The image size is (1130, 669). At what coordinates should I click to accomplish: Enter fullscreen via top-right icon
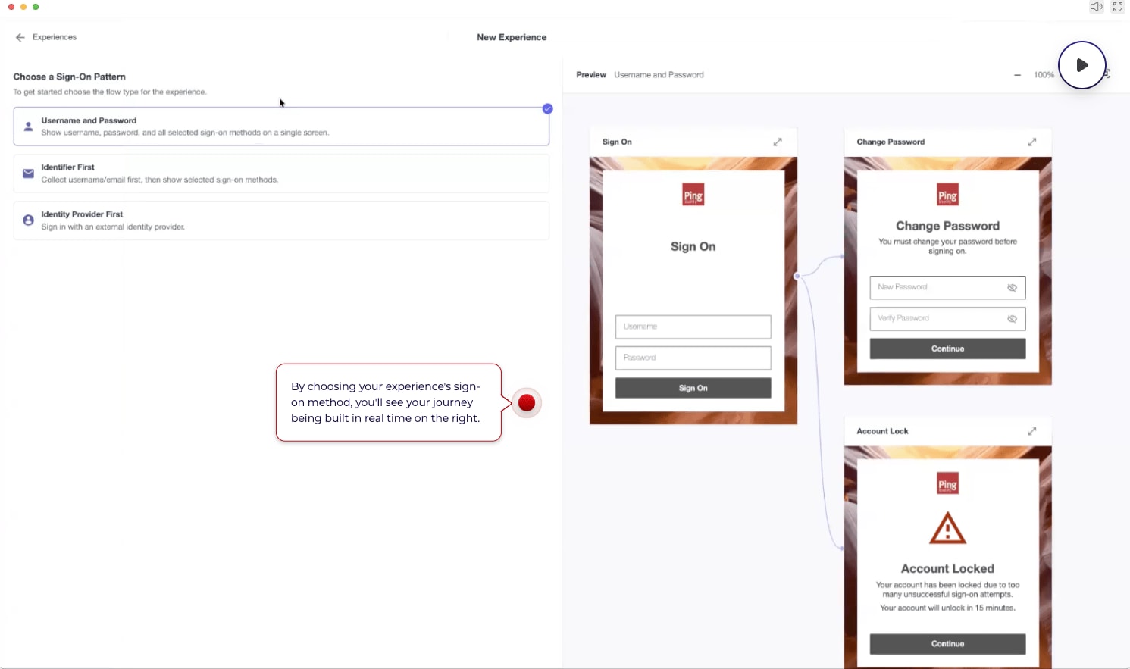(1118, 7)
